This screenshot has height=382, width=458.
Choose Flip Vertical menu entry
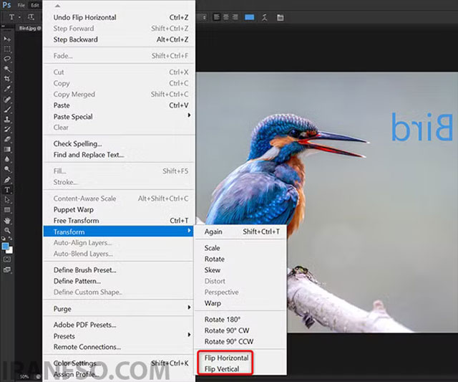point(222,369)
